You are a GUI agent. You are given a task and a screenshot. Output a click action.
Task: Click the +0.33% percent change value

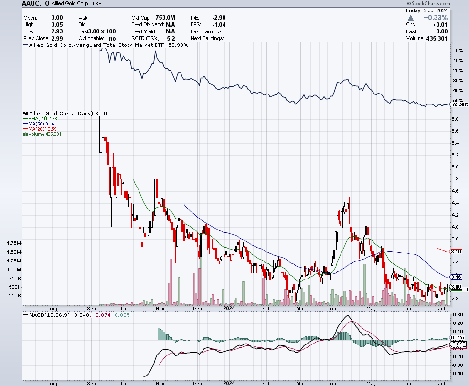[436, 18]
